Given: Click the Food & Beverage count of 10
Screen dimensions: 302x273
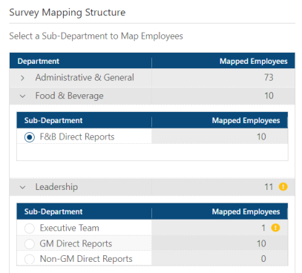Looking at the screenshot, I should 269,96.
